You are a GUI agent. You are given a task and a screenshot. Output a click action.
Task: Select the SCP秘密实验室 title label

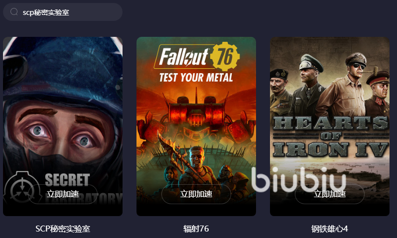click(63, 229)
